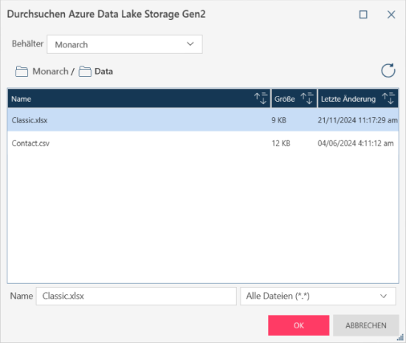Select the Classic.xlsx file row
The image size is (406, 343).
[x=203, y=120]
